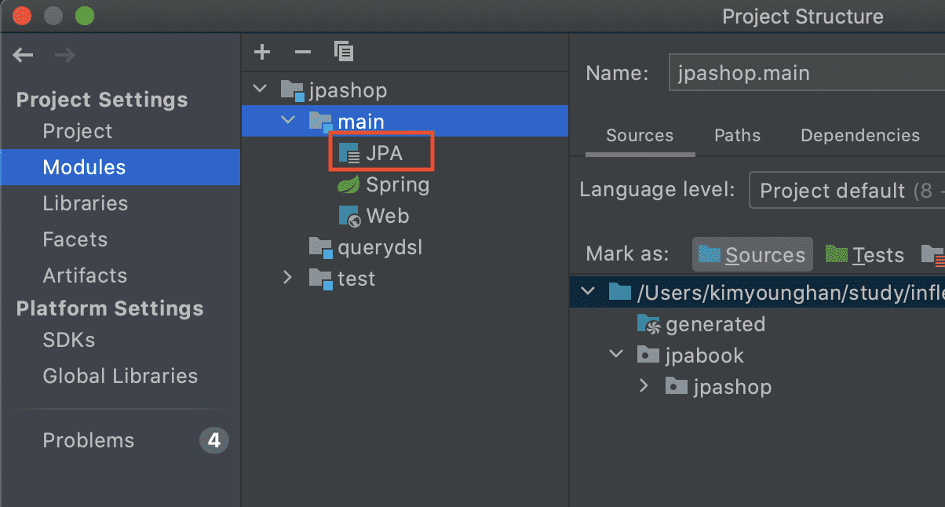Viewport: 945px width, 507px height.
Task: Open the Problems section
Action: click(89, 440)
